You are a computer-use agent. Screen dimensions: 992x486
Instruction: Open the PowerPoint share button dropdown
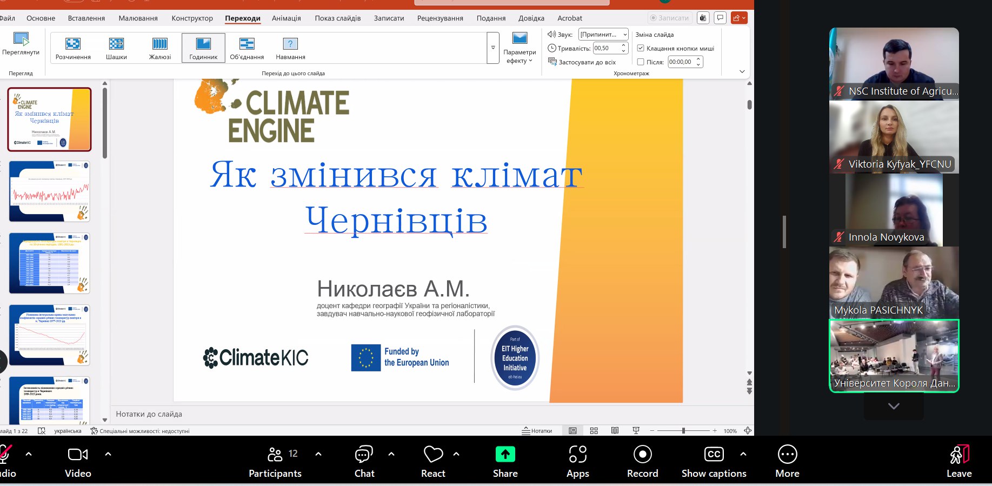(739, 18)
